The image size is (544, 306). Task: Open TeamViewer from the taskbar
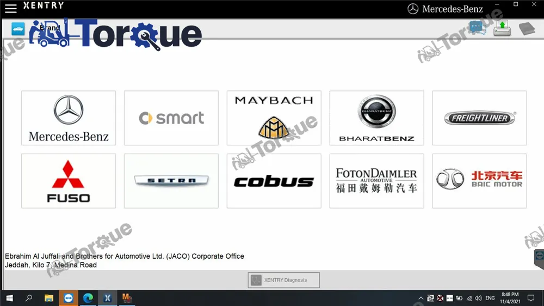click(x=69, y=298)
